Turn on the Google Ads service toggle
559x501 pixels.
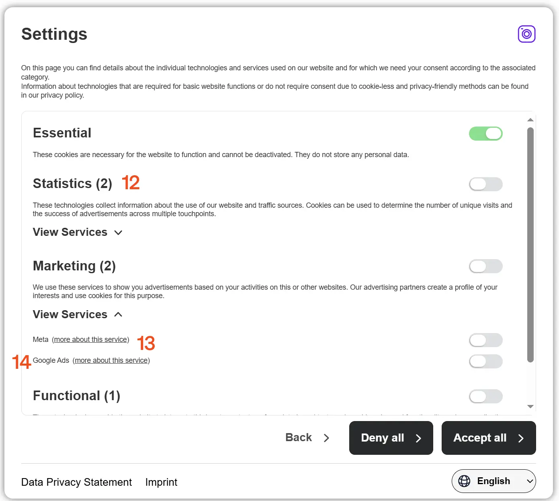(485, 361)
